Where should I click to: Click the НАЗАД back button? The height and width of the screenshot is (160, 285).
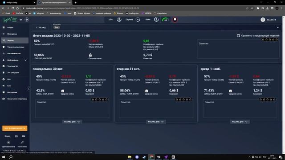point(41,28)
